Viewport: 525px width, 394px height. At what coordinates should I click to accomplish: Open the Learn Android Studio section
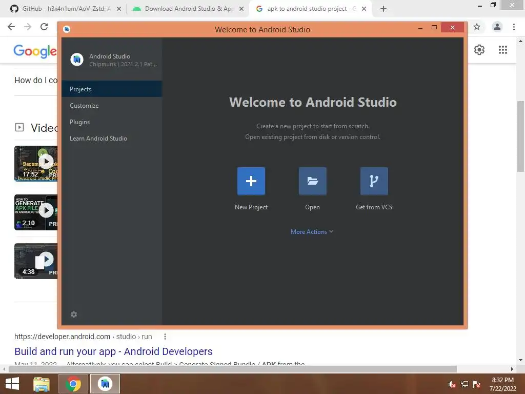pyautogui.click(x=112, y=138)
